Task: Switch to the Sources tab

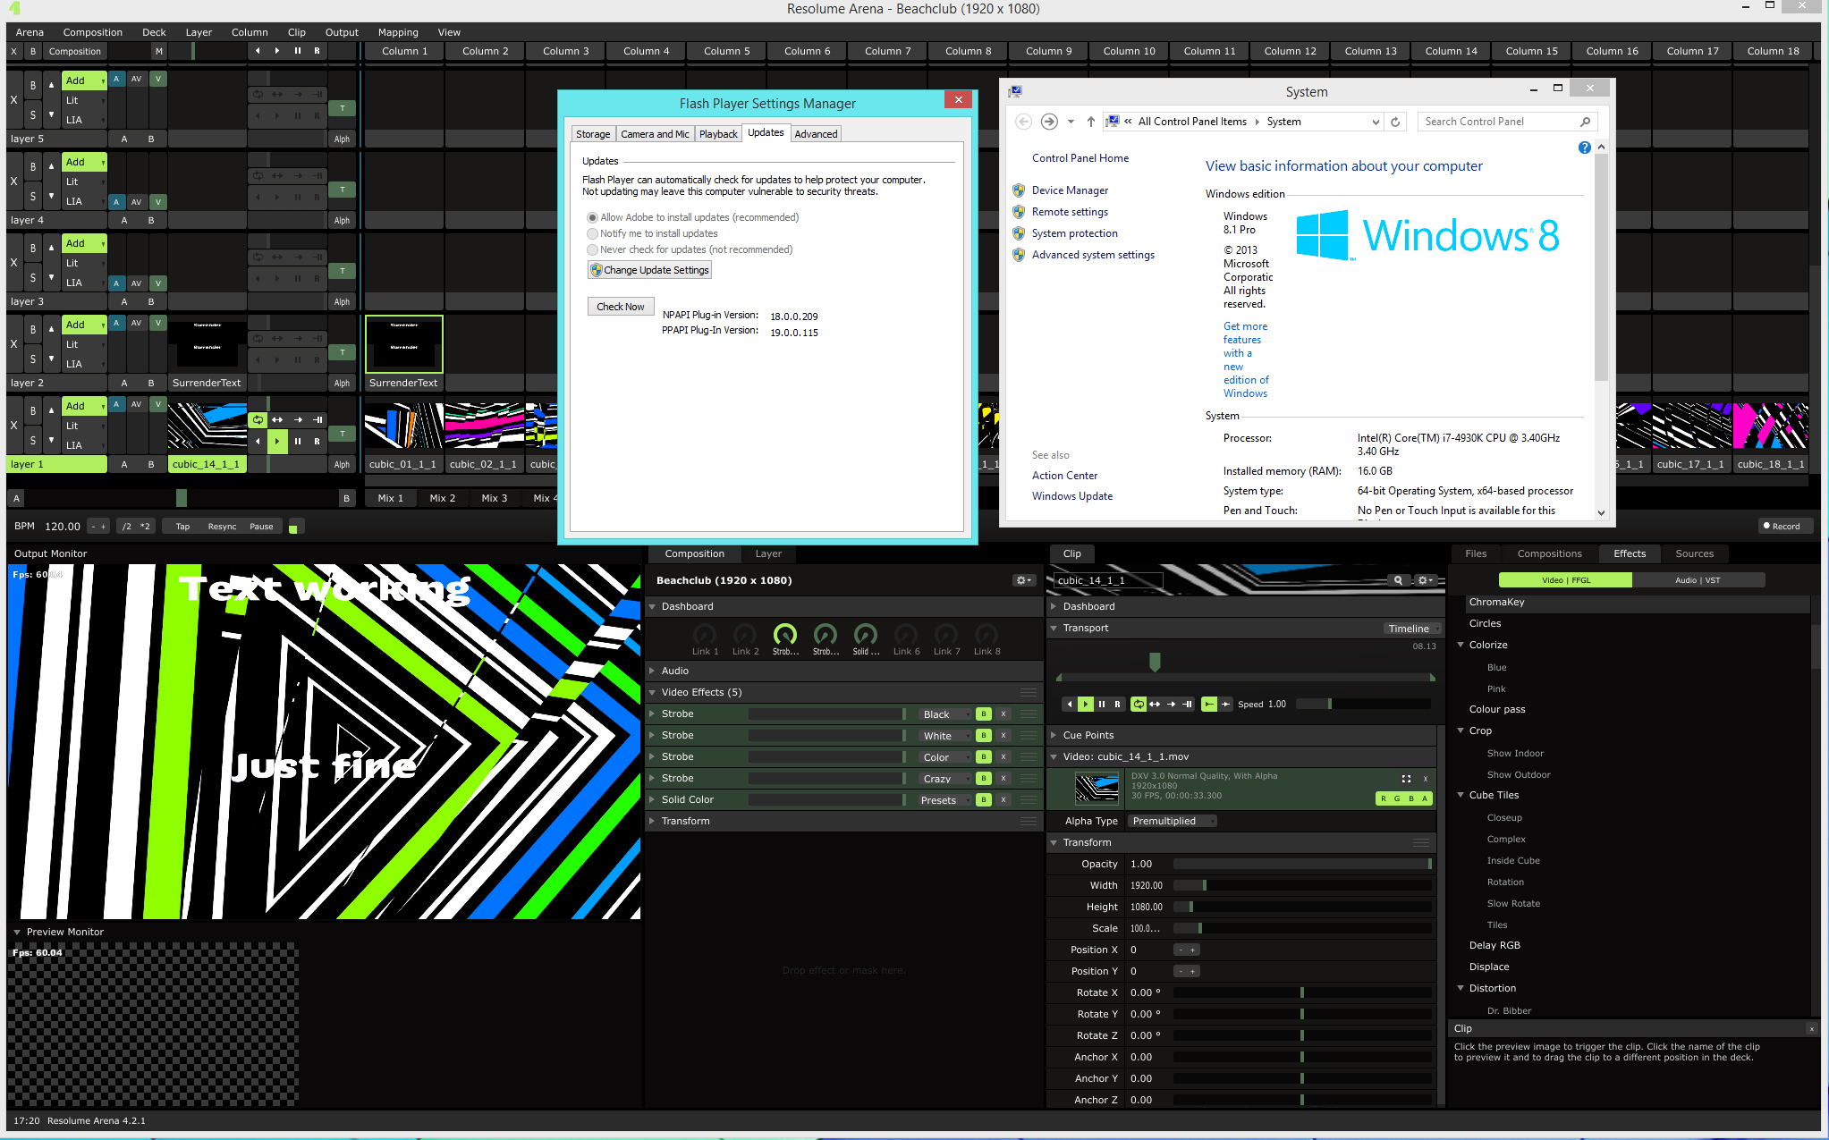Action: coord(1694,553)
